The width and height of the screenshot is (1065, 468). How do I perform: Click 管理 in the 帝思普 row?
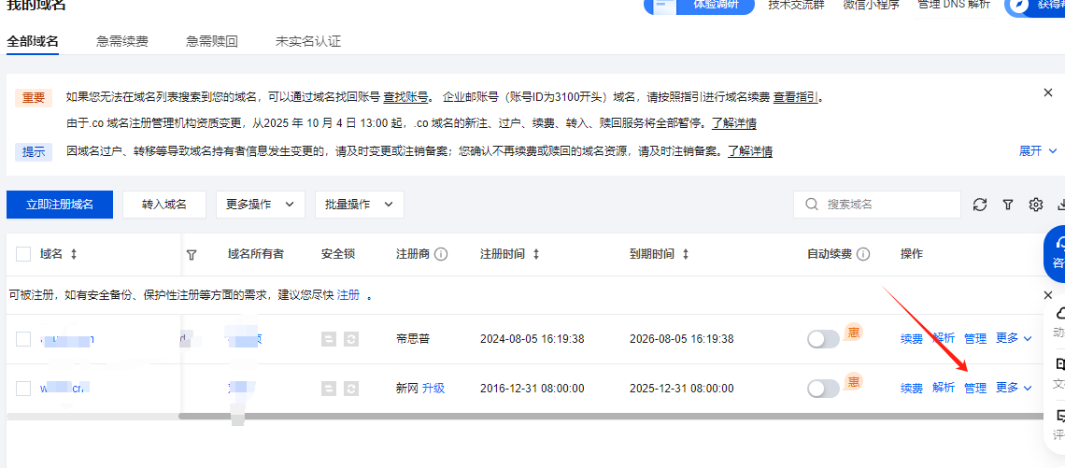(x=975, y=339)
